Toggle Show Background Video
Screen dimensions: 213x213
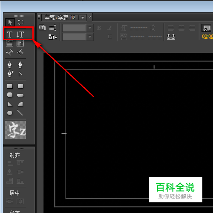[207, 28]
